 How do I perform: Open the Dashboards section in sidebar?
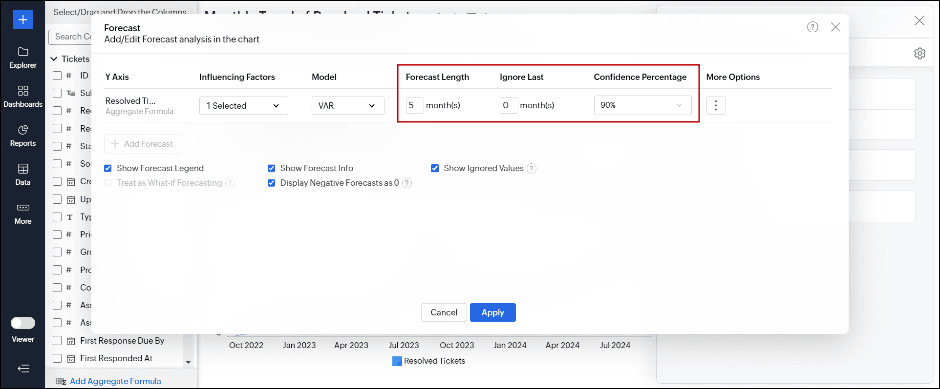click(x=23, y=97)
